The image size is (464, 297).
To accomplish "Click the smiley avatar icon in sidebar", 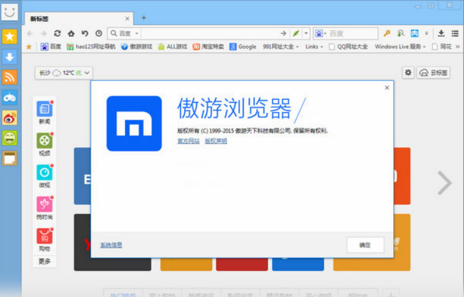I will point(9,12).
